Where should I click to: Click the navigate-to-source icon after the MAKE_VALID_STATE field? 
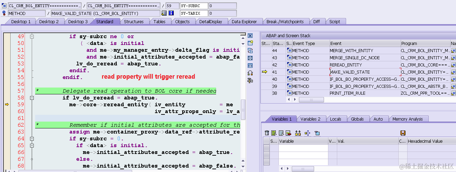click(164, 13)
